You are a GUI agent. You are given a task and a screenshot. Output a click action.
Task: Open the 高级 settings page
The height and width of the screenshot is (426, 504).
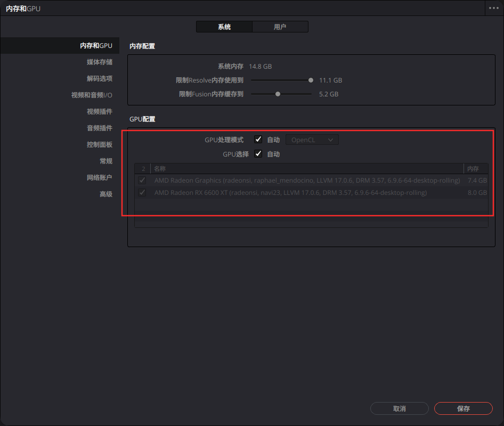[105, 194]
